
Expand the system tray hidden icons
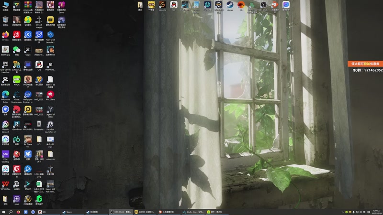343,212
